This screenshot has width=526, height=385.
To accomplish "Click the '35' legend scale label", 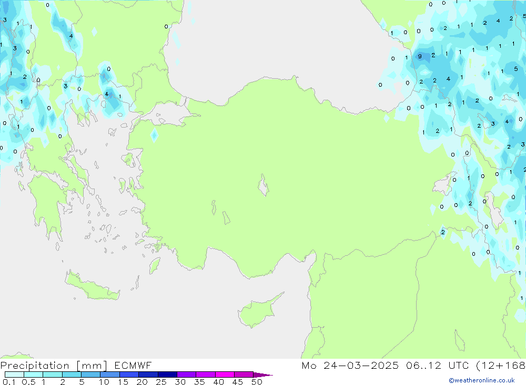I will (x=199, y=382).
